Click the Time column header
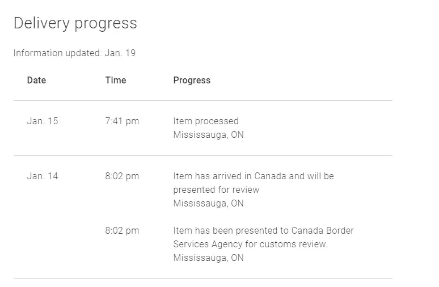Image resolution: width=439 pixels, height=287 pixels. (116, 81)
